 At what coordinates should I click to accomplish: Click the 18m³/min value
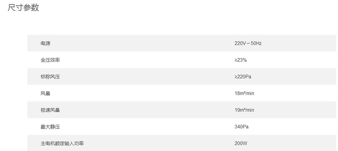(x=244, y=93)
